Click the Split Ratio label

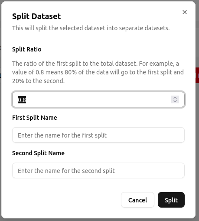pos(27,49)
